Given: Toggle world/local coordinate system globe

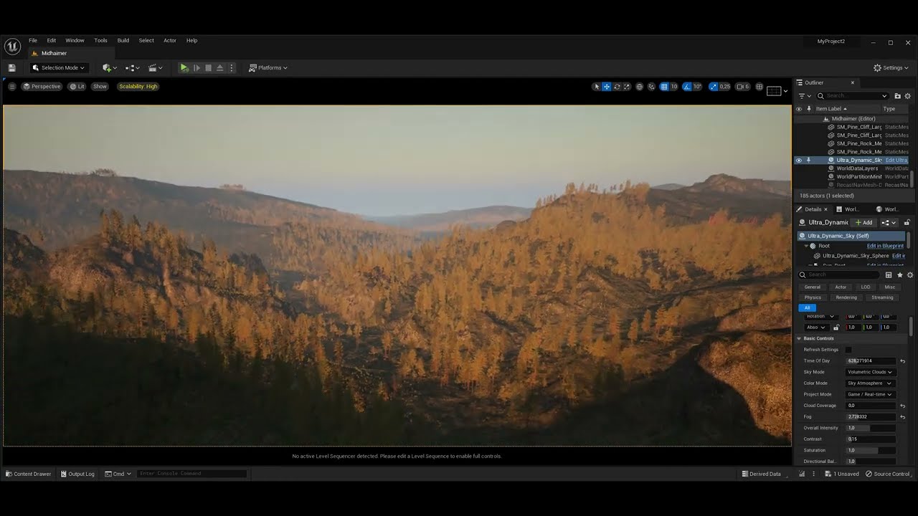Looking at the screenshot, I should [x=640, y=87].
